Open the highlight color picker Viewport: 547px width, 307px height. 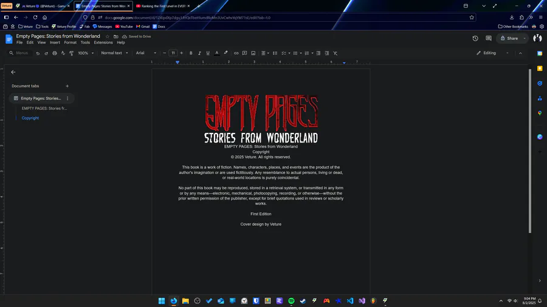pyautogui.click(x=225, y=53)
